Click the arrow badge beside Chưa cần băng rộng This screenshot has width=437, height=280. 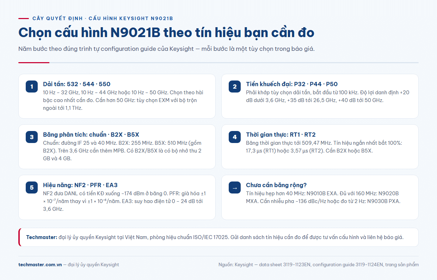click(x=235, y=187)
